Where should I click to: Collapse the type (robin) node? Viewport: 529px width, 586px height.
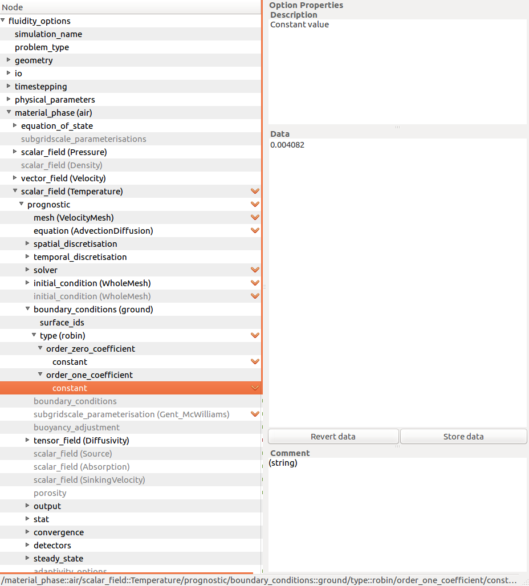point(34,335)
